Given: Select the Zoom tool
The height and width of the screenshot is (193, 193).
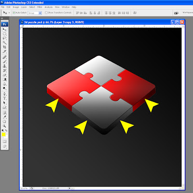Looking at the screenshot, I should [x=4, y=126].
